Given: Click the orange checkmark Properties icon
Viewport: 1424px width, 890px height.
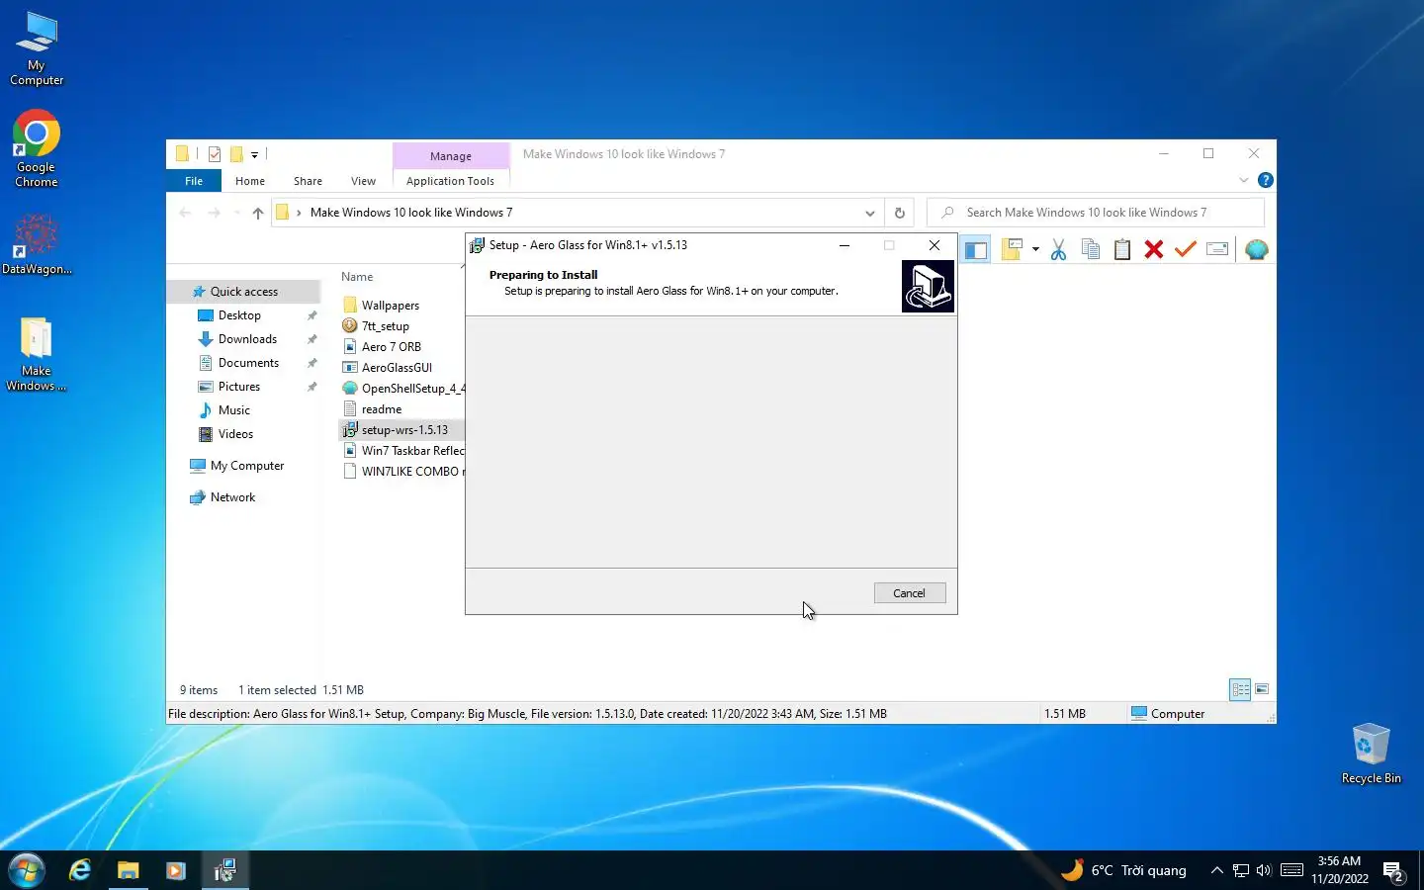Looking at the screenshot, I should (1186, 250).
